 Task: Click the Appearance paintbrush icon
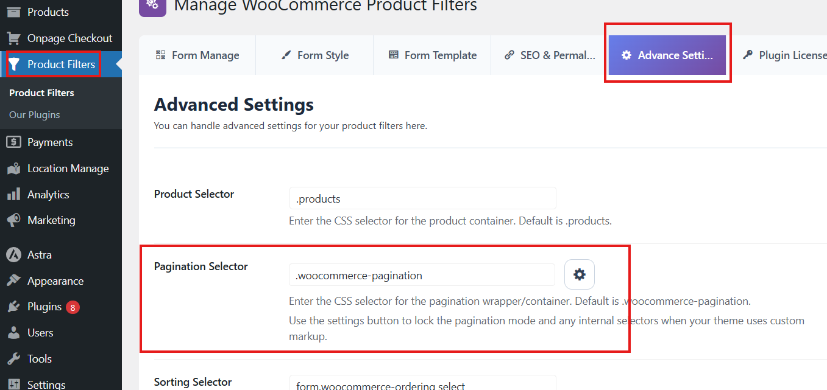click(x=13, y=281)
